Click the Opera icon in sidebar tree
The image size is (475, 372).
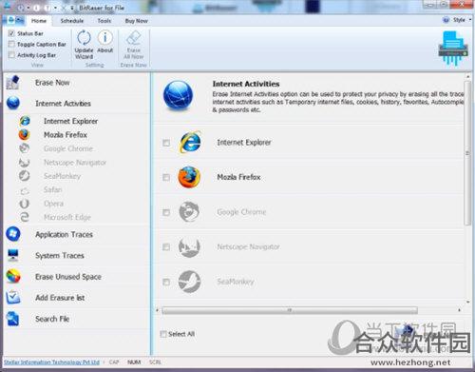(24, 204)
